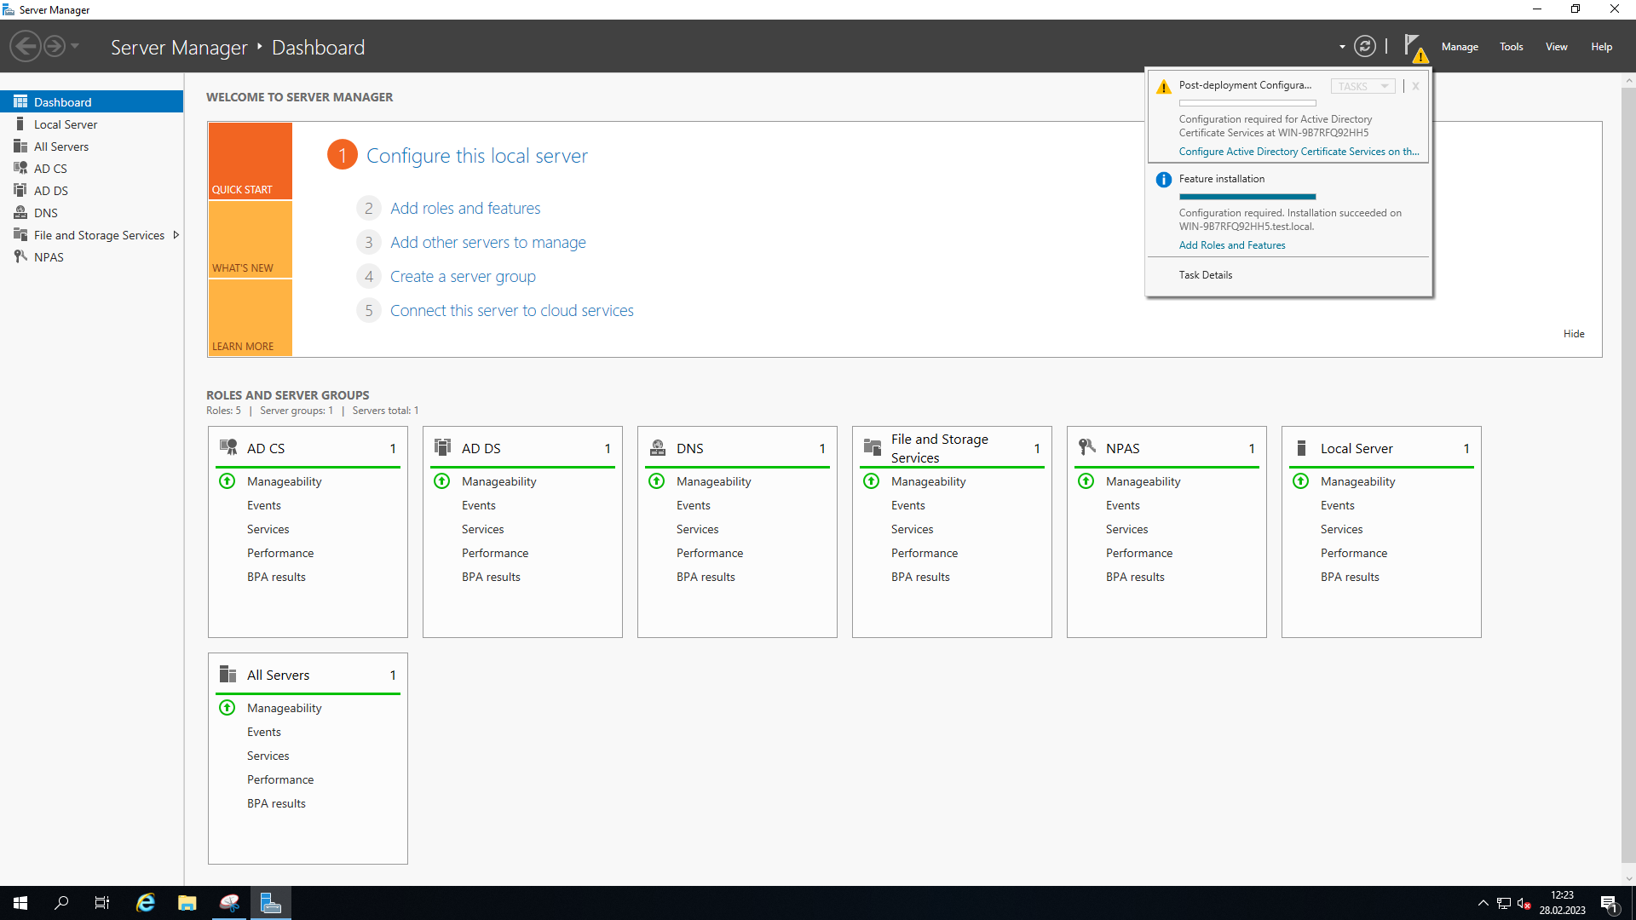Open File Explorer from the taskbar
This screenshot has height=920, width=1636.
187,903
